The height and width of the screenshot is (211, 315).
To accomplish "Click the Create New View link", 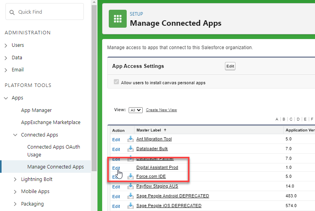I will (161, 110).
